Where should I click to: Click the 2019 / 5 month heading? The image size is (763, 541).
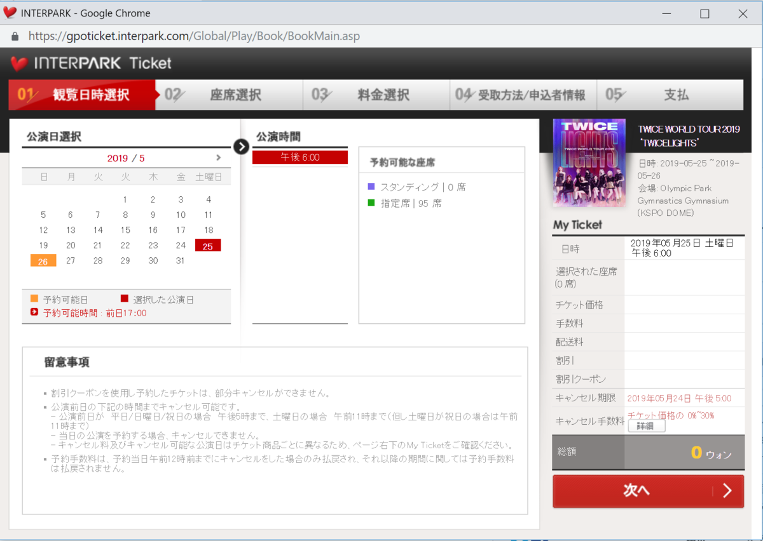point(126,158)
